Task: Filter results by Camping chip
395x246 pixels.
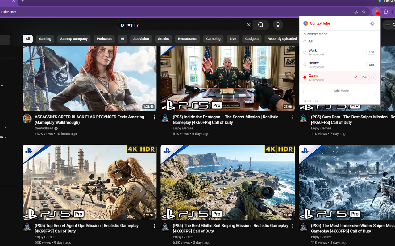Action: coord(214,39)
